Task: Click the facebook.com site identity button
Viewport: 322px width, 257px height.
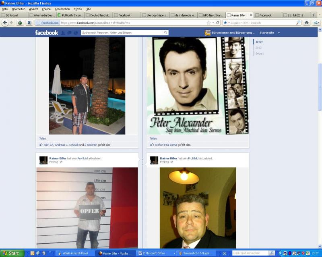Action: 47,22
